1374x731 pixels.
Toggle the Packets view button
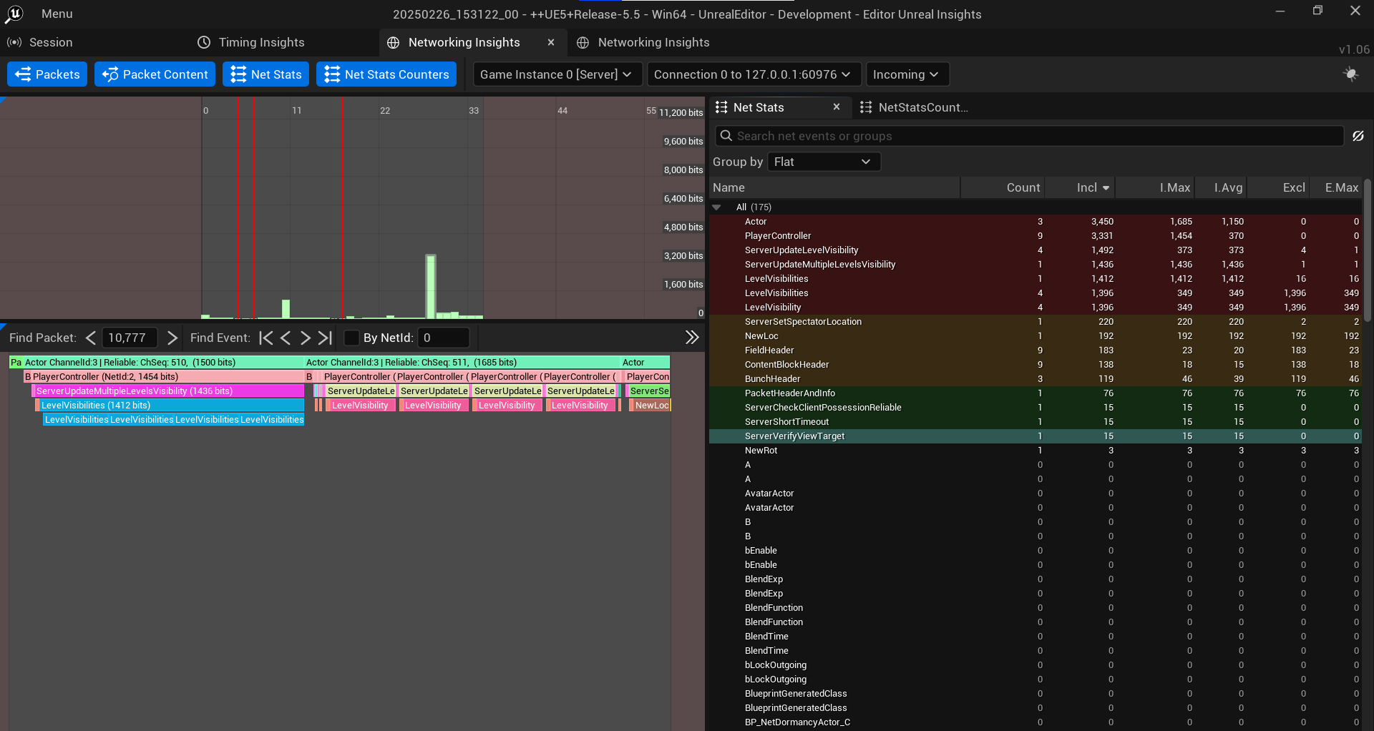click(47, 74)
